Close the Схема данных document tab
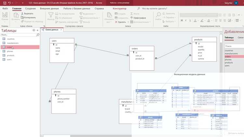Image resolution: width=244 pixels, height=137 pixels. tap(61, 30)
